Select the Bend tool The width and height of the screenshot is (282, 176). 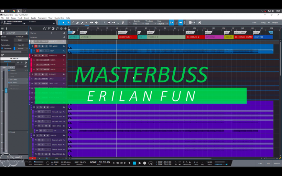coord(91,23)
